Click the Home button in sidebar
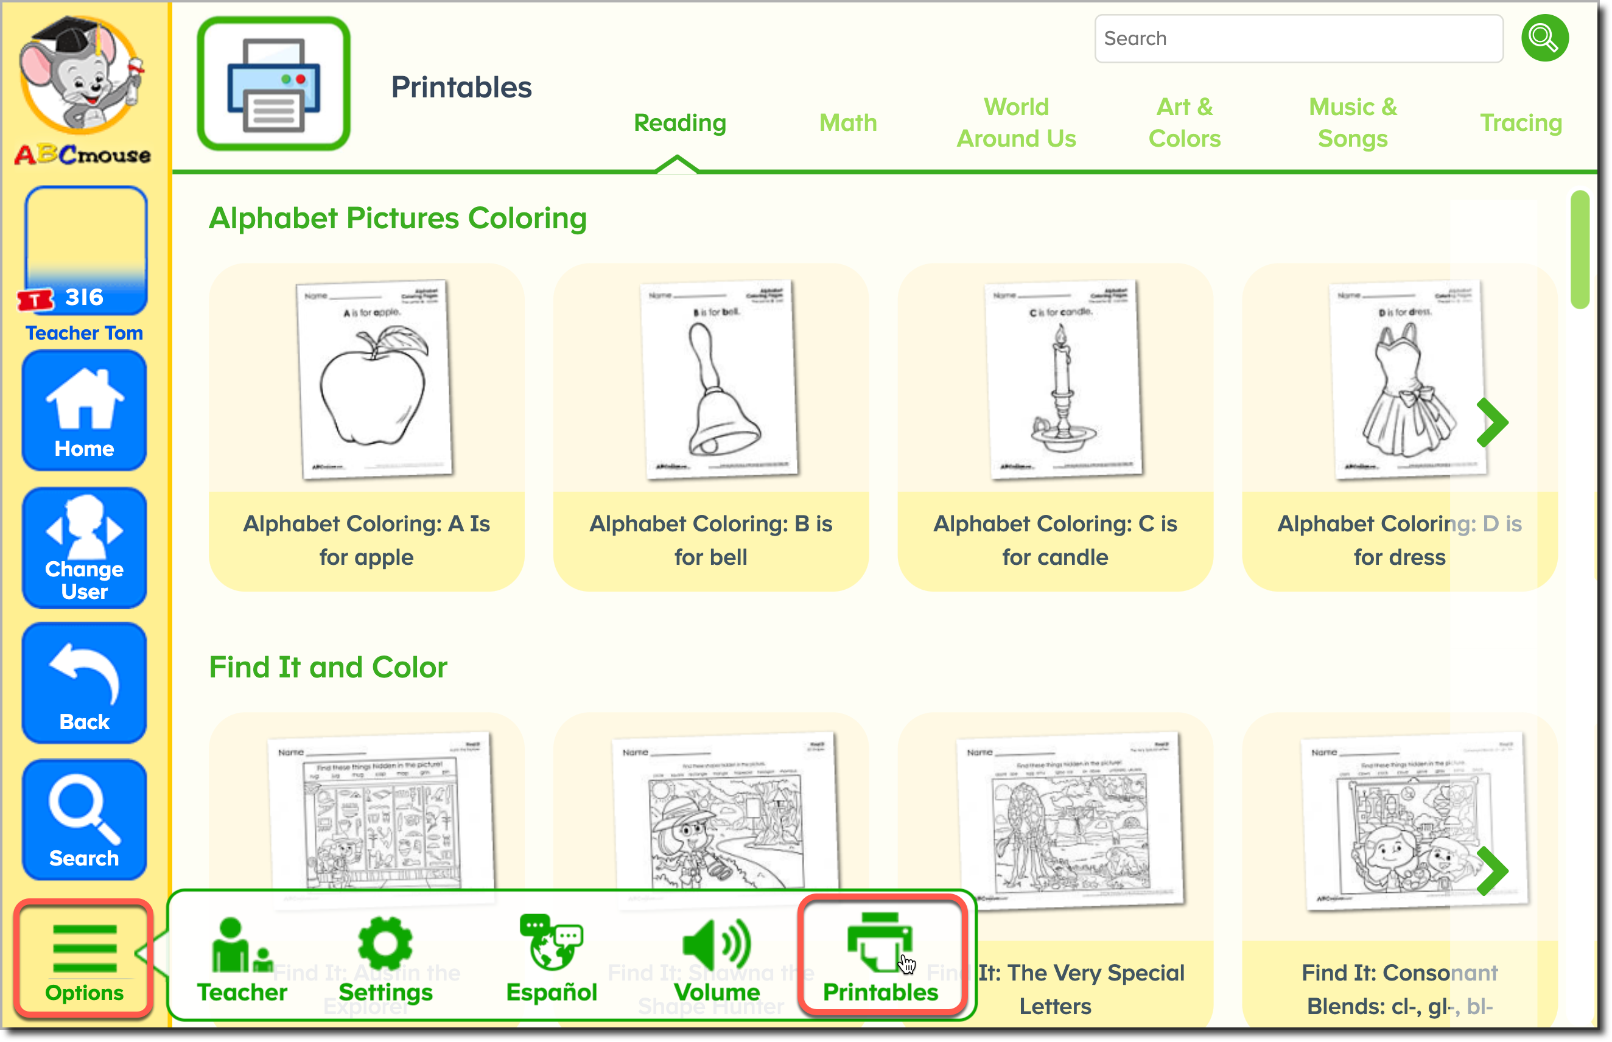1612x1042 pixels. coord(84,411)
